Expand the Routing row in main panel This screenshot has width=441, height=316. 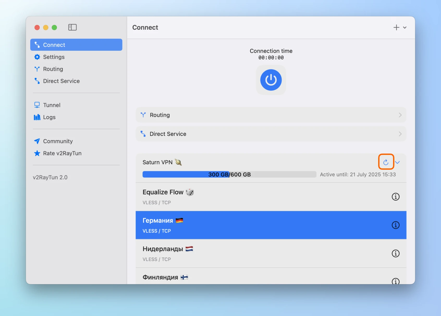coord(271,115)
